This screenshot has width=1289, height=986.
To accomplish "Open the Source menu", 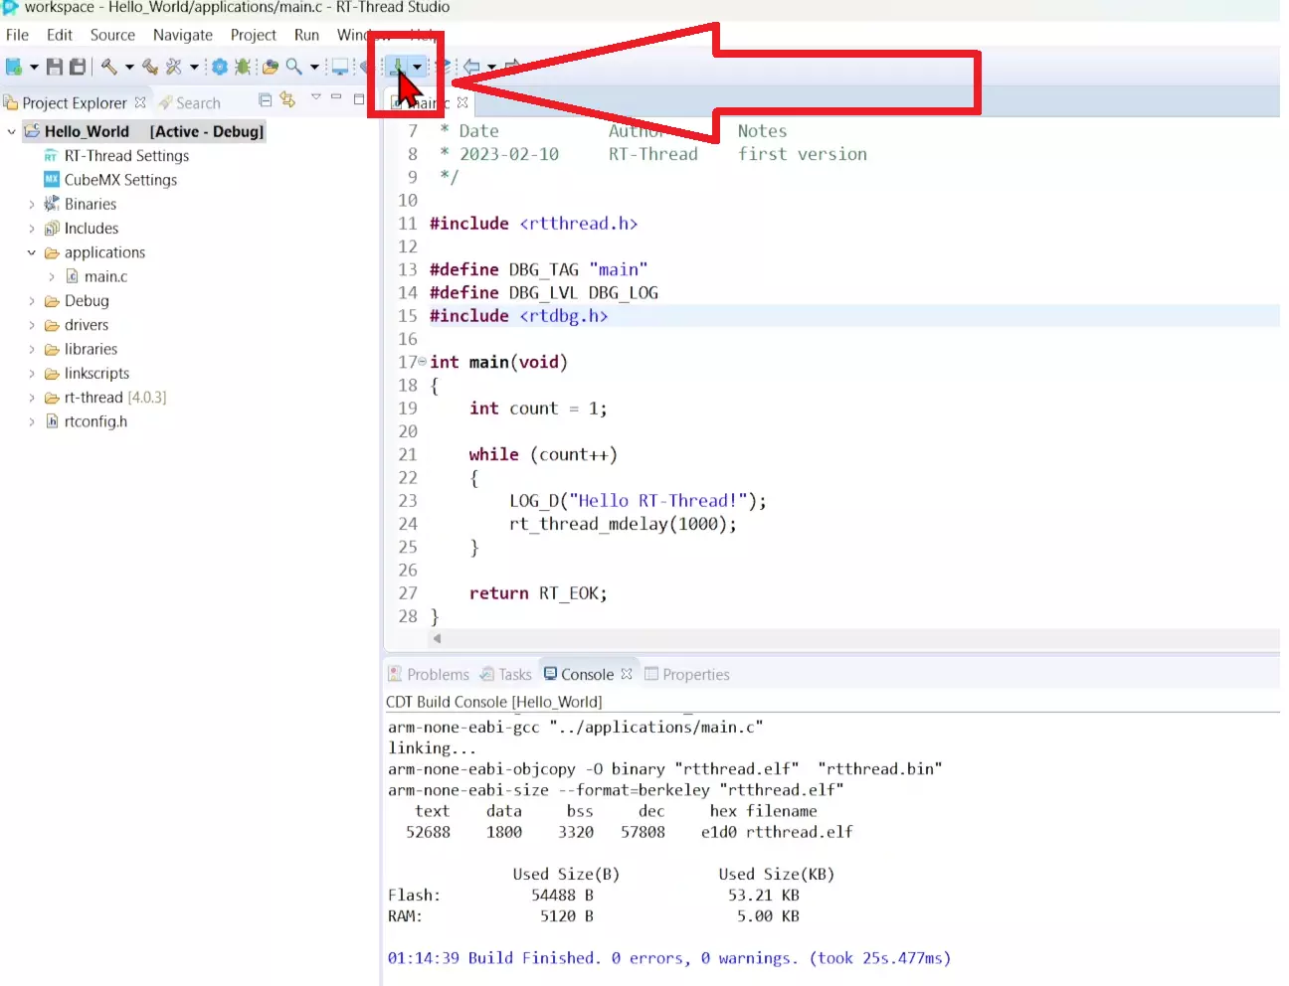I will (x=112, y=35).
